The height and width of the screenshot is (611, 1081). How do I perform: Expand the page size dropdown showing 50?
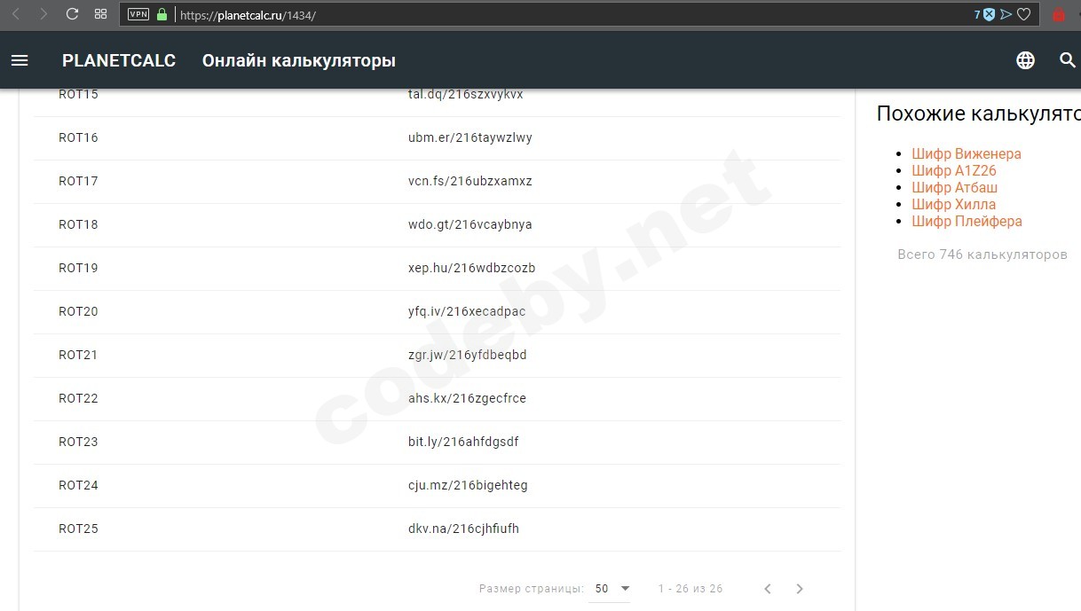click(609, 589)
